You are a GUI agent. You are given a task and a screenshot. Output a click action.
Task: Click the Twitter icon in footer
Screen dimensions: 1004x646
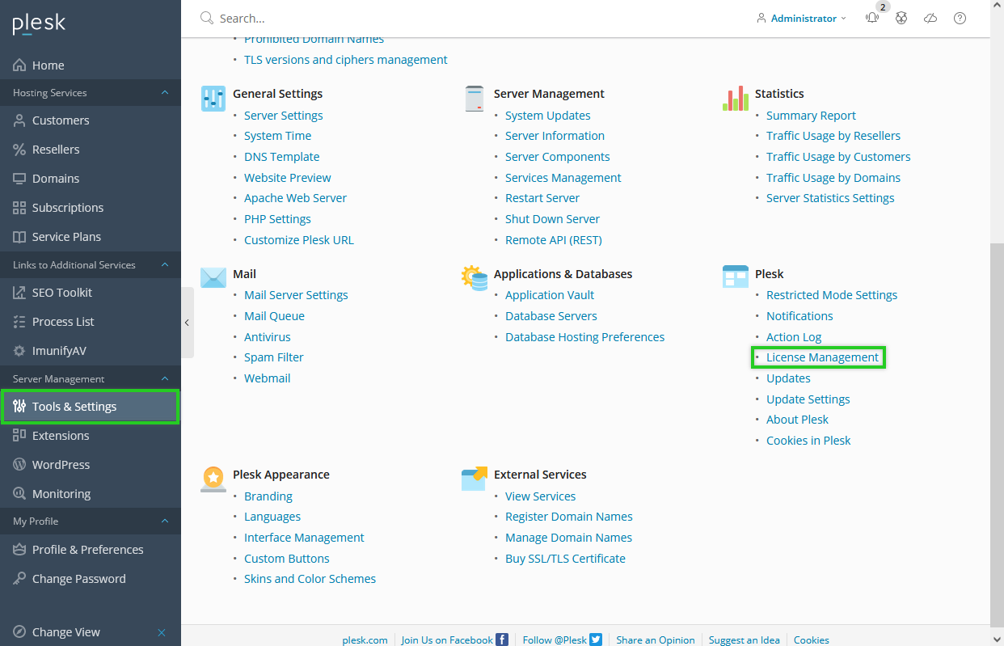(x=596, y=640)
